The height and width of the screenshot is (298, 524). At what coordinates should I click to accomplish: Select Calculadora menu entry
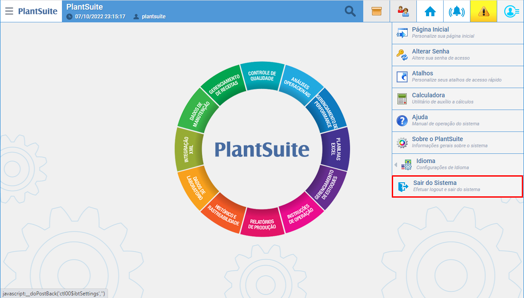[458, 99]
